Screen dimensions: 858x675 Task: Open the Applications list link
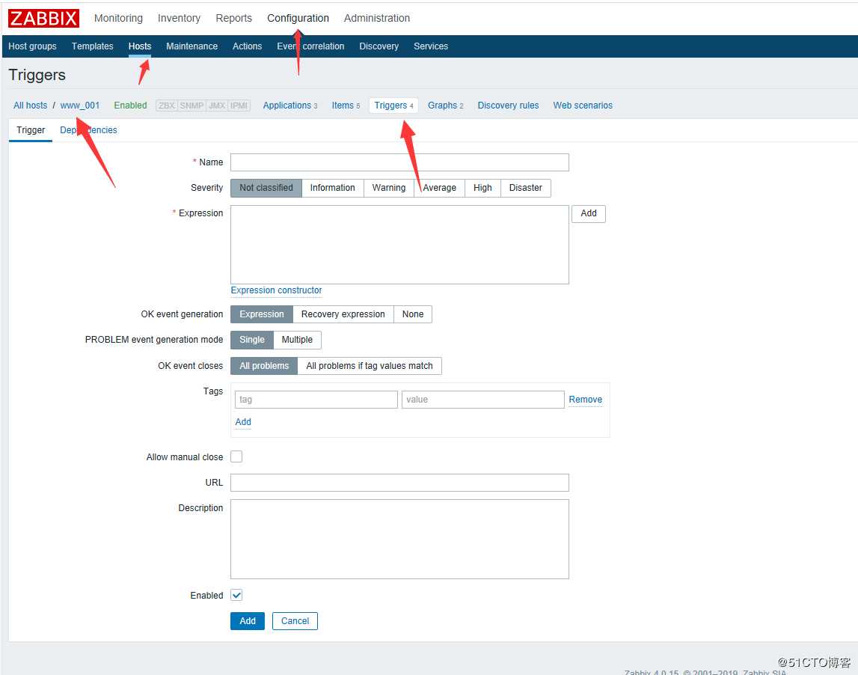[290, 105]
